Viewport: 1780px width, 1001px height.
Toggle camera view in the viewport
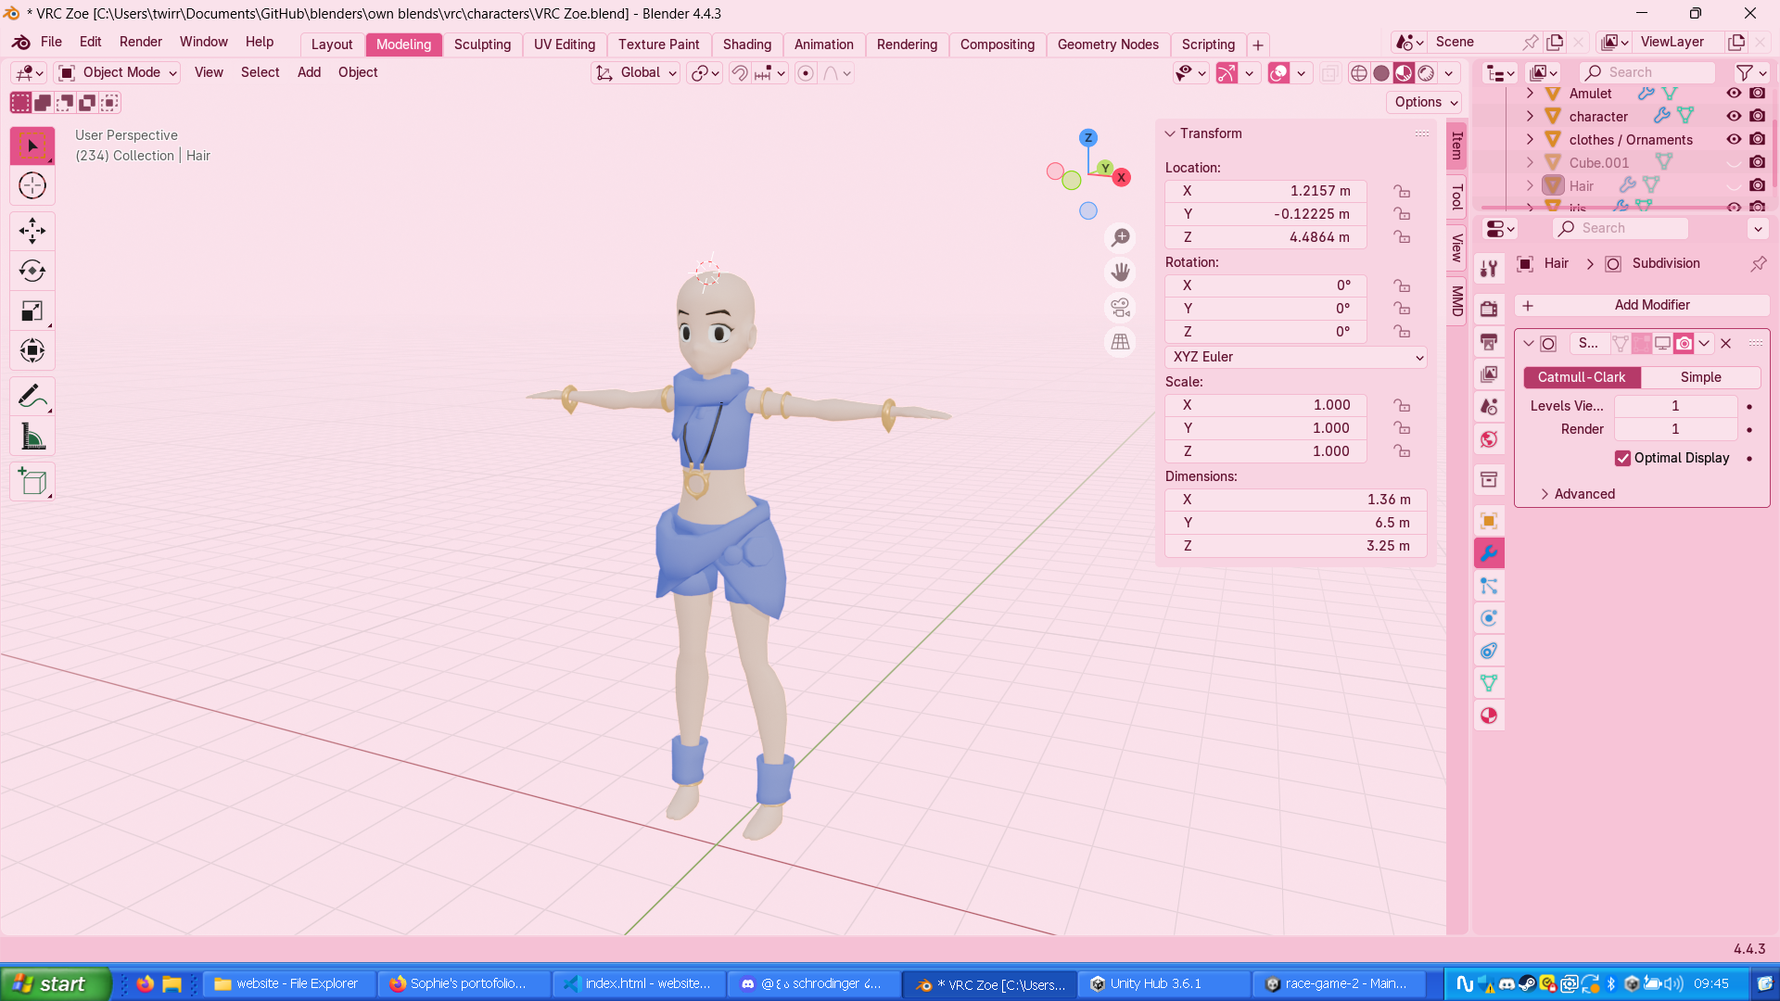coord(1120,307)
